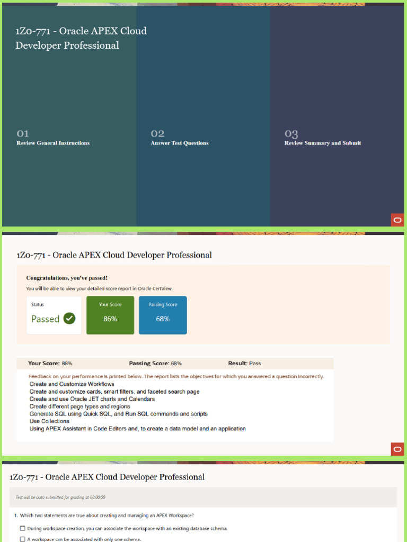Viewport: 407px width, 542px height.
Task: Check 'associate the workspace with an existing database schema' option
Action: click(22, 528)
